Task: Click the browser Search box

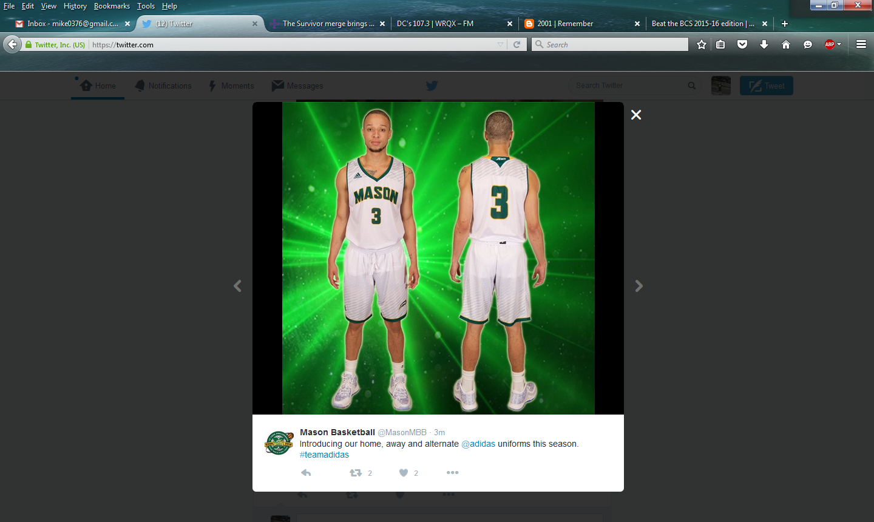Action: click(x=610, y=44)
